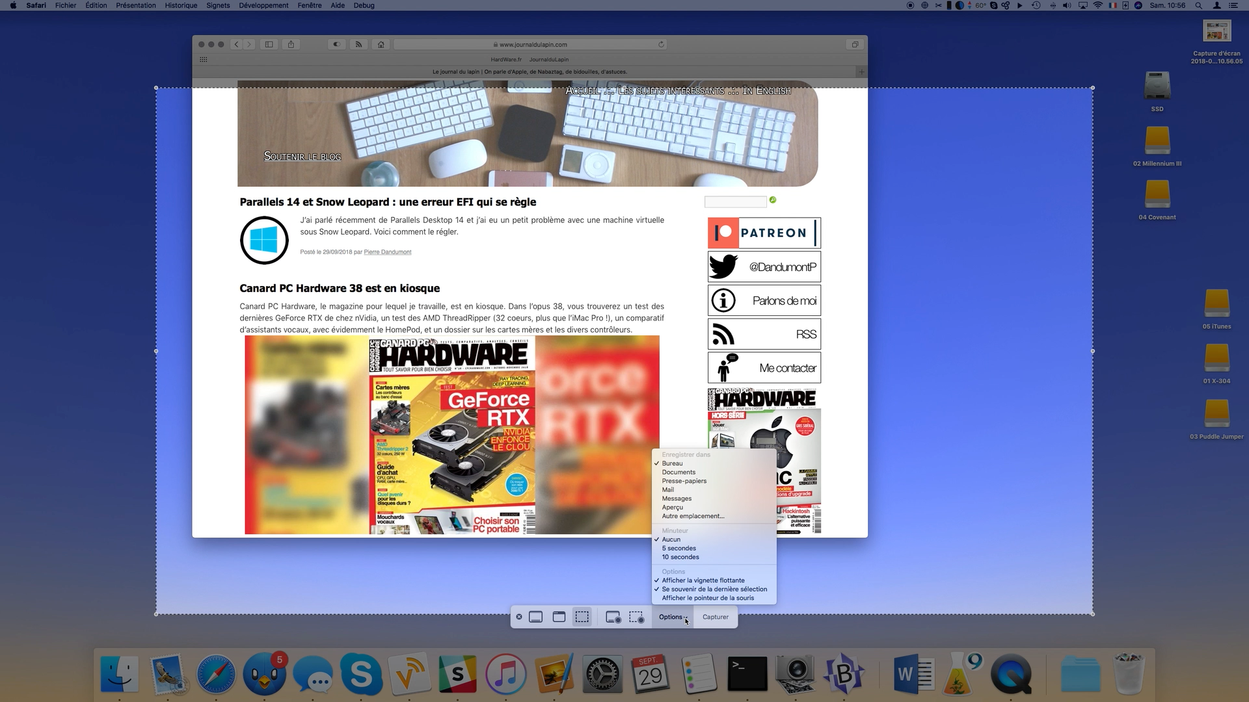Select record selected portion mode
Screen dimensions: 1249x702
tap(636, 617)
